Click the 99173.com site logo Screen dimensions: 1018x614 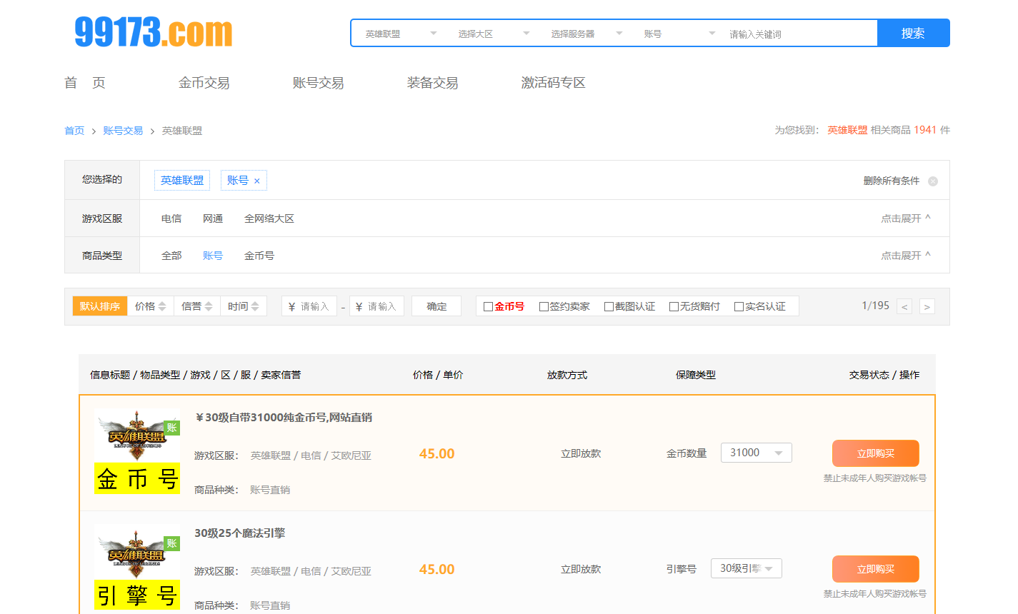[x=154, y=33]
